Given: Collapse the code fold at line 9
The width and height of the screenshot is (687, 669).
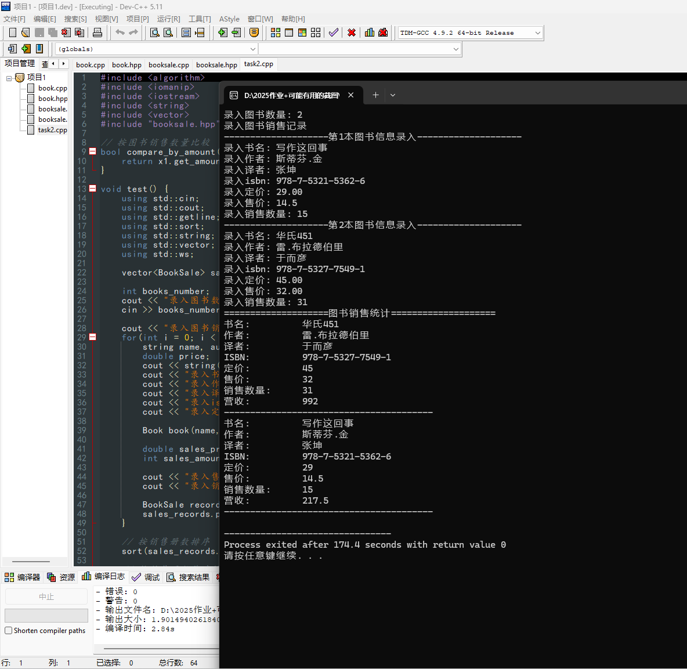Looking at the screenshot, I should coord(92,151).
